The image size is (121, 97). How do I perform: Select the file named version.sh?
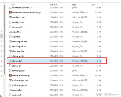click(17, 95)
